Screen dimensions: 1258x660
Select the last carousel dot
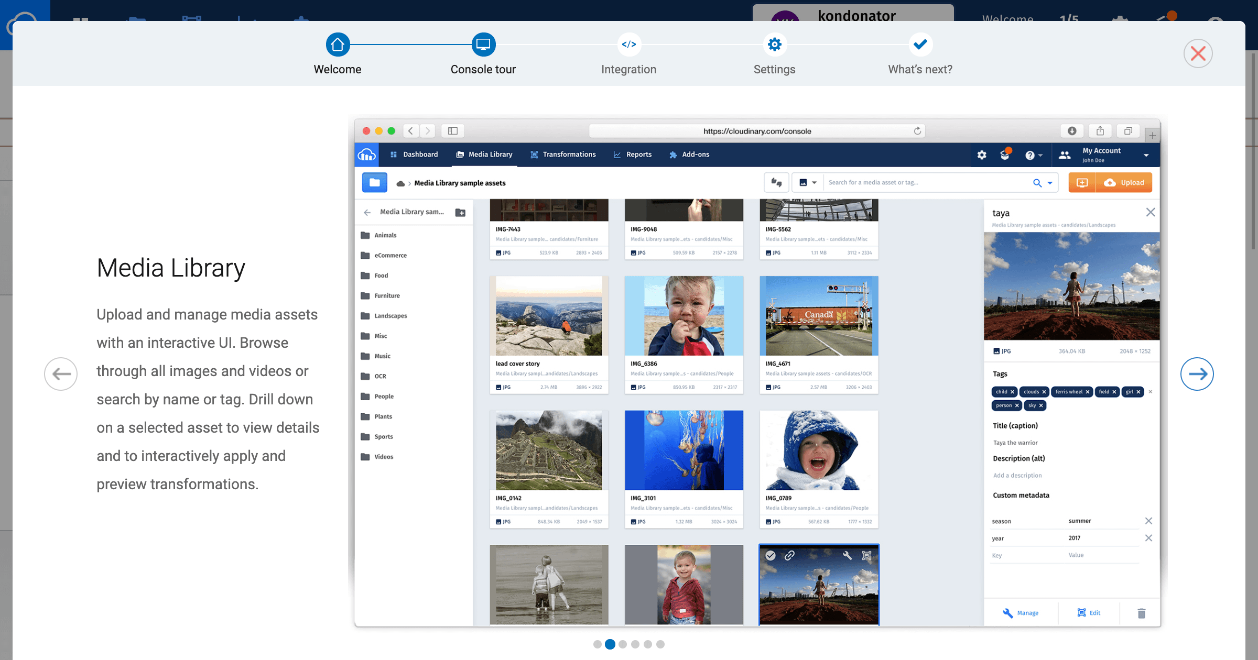(660, 644)
